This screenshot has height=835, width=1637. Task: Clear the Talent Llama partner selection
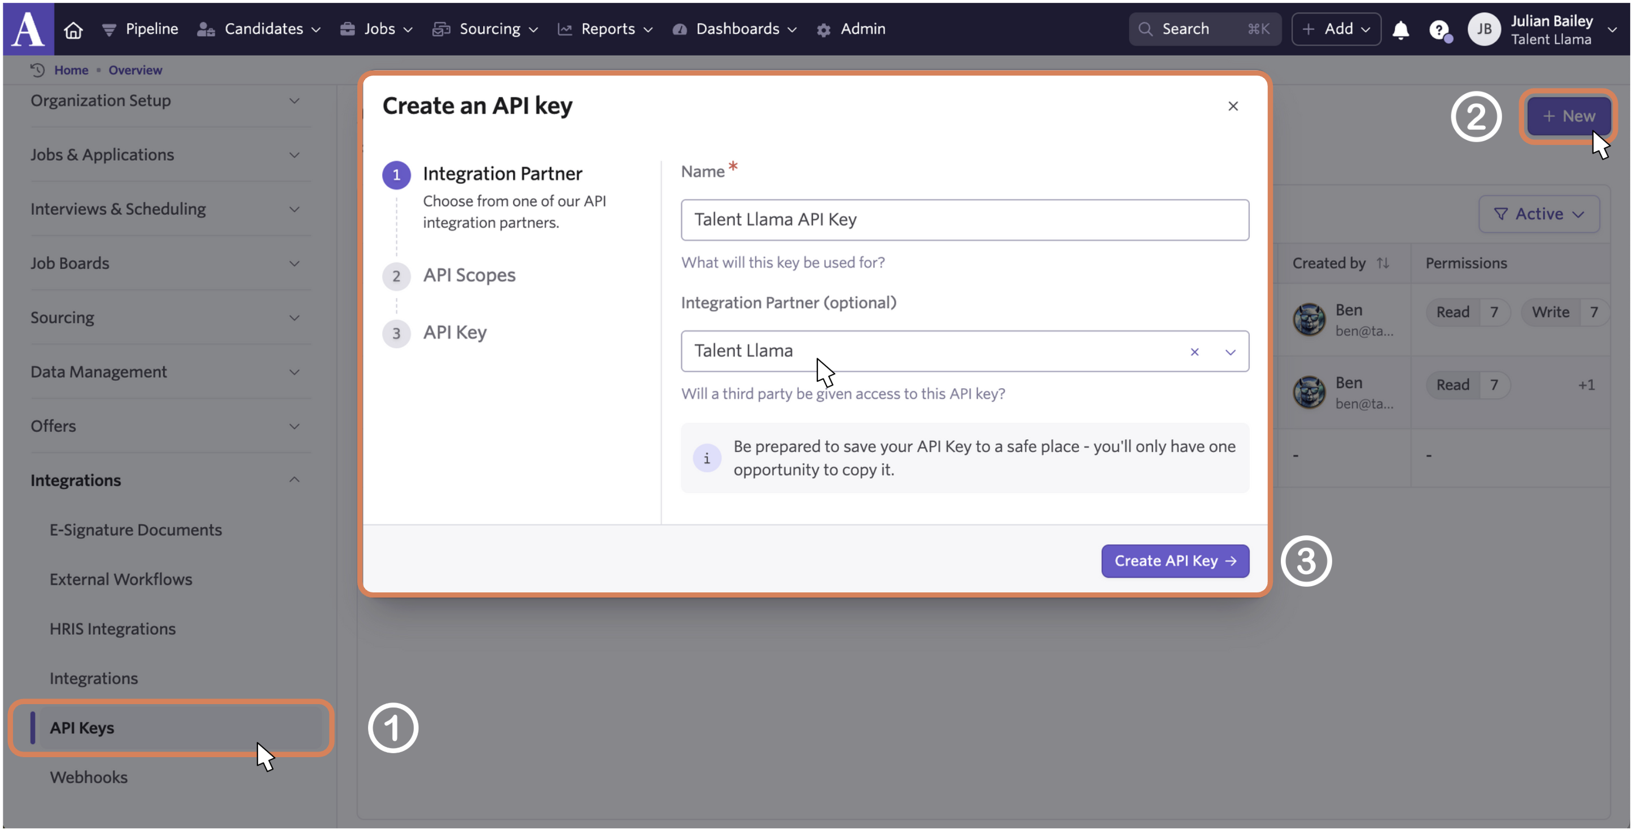coord(1194,352)
